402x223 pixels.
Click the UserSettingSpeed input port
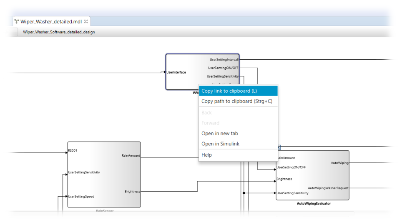pos(81,197)
